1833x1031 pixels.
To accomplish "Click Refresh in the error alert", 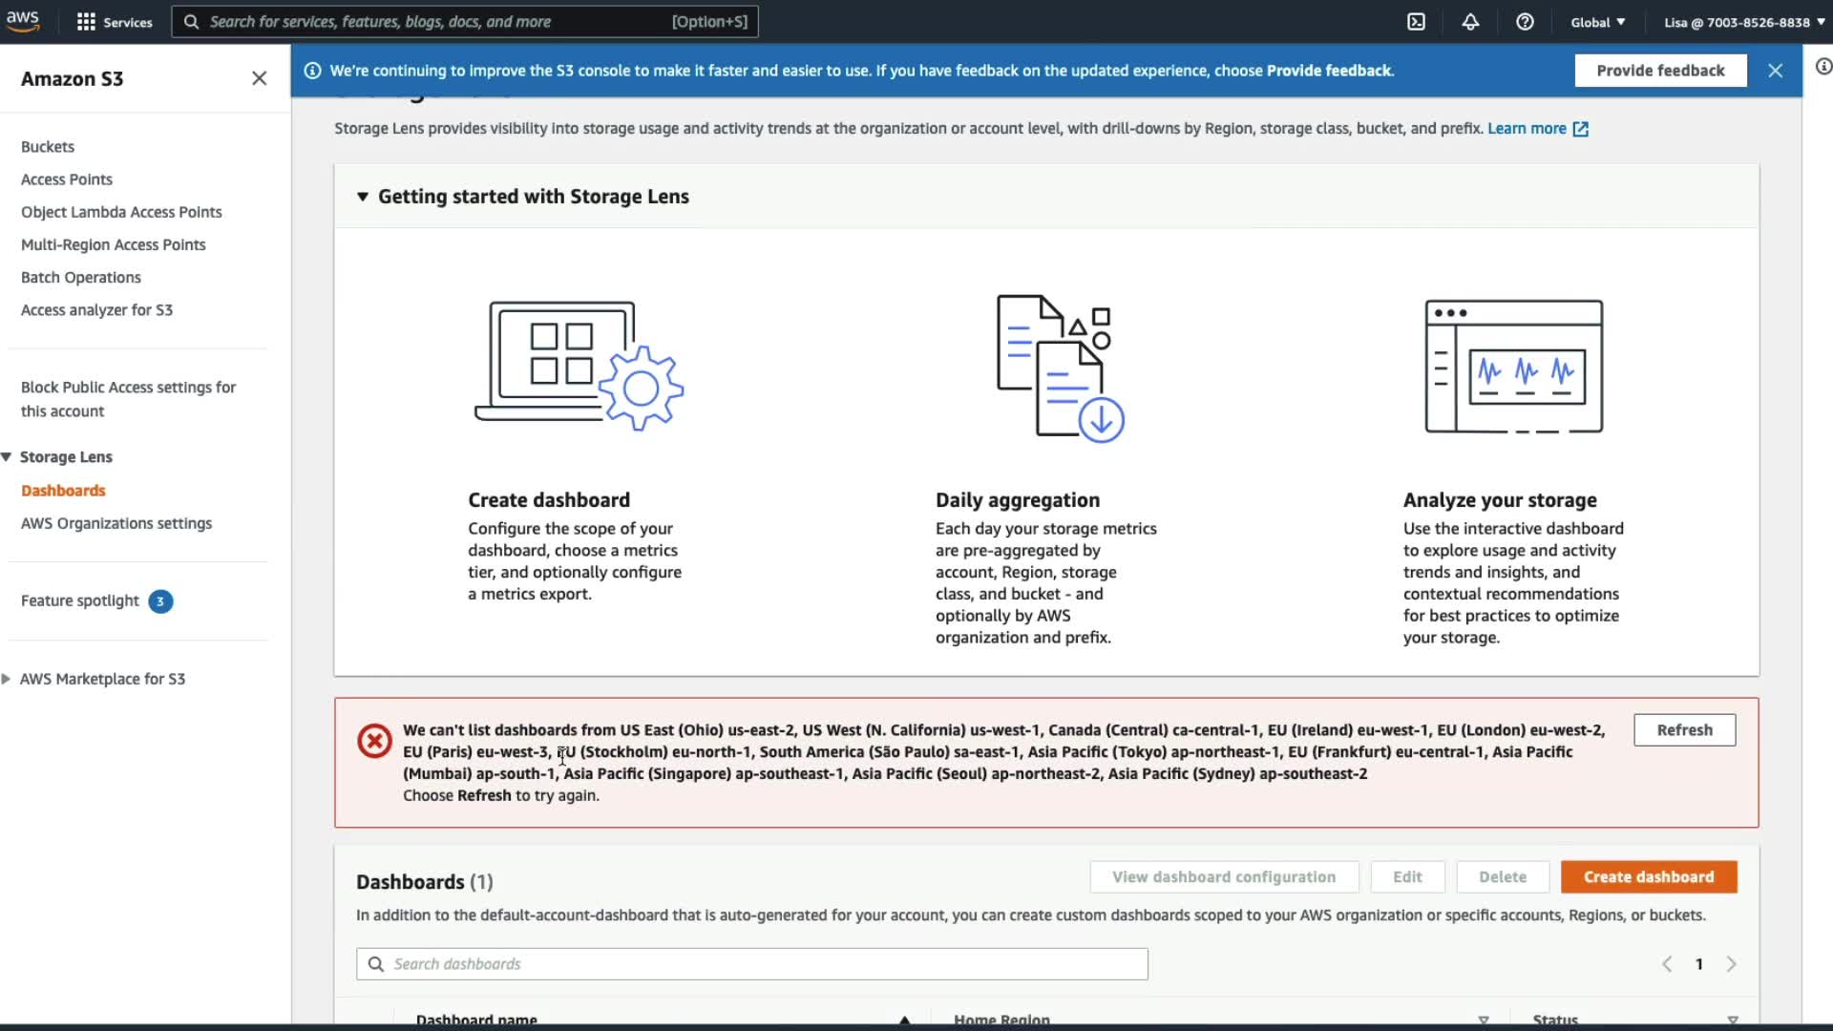I will [1684, 729].
